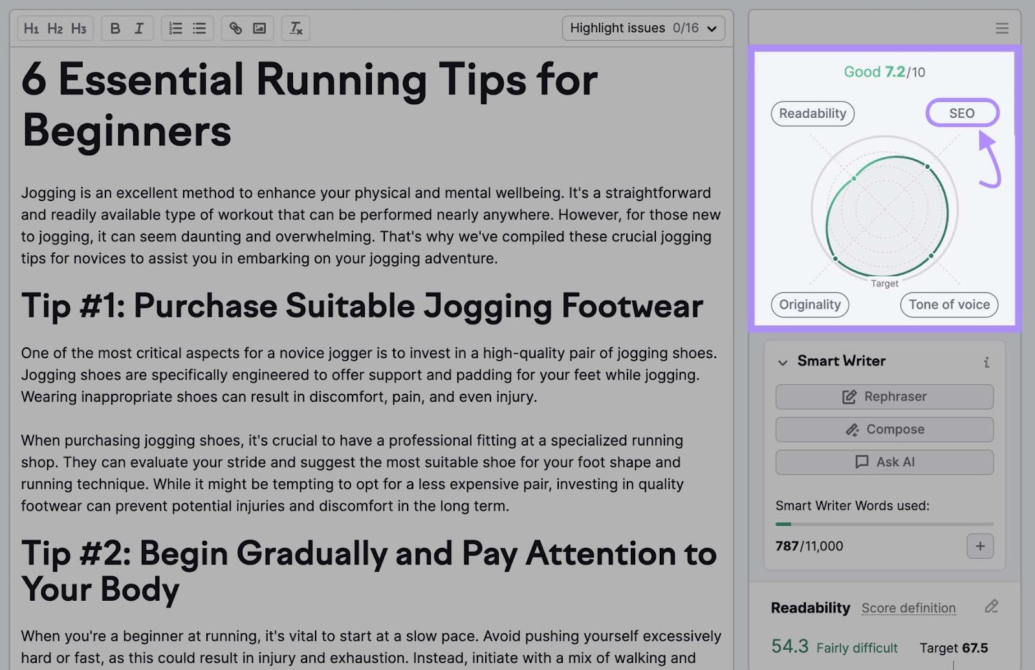This screenshot has height=670, width=1035.
Task: Insert an image into the article
Action: coord(259,28)
